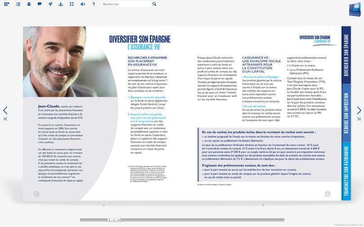
Task: Click the text 'Épargner en toute sécurité'
Action: point(148,97)
